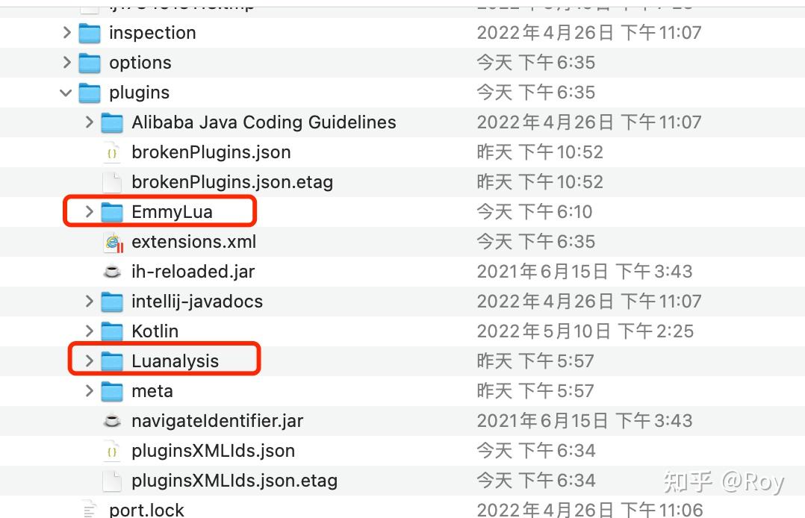Screen dimensions: 805x518
Task: Click the EmmyLua folder icon
Action: 112,211
